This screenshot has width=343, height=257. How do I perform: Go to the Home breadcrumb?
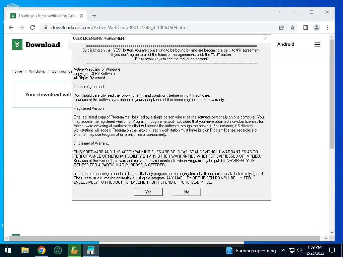[x=17, y=71]
